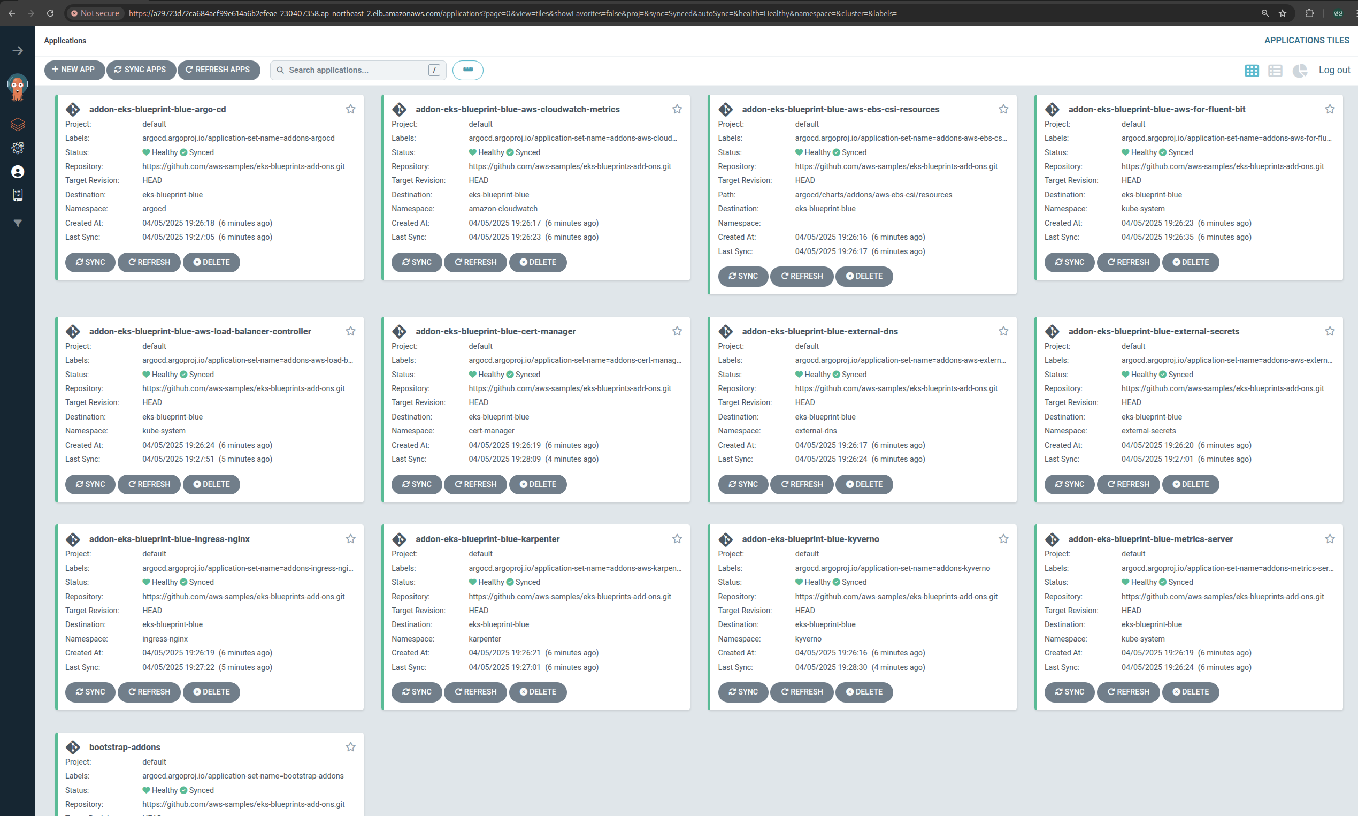This screenshot has height=816, width=1358.
Task: Open addon-eks-blueprint-blue-argo-cd app title
Action: click(157, 109)
